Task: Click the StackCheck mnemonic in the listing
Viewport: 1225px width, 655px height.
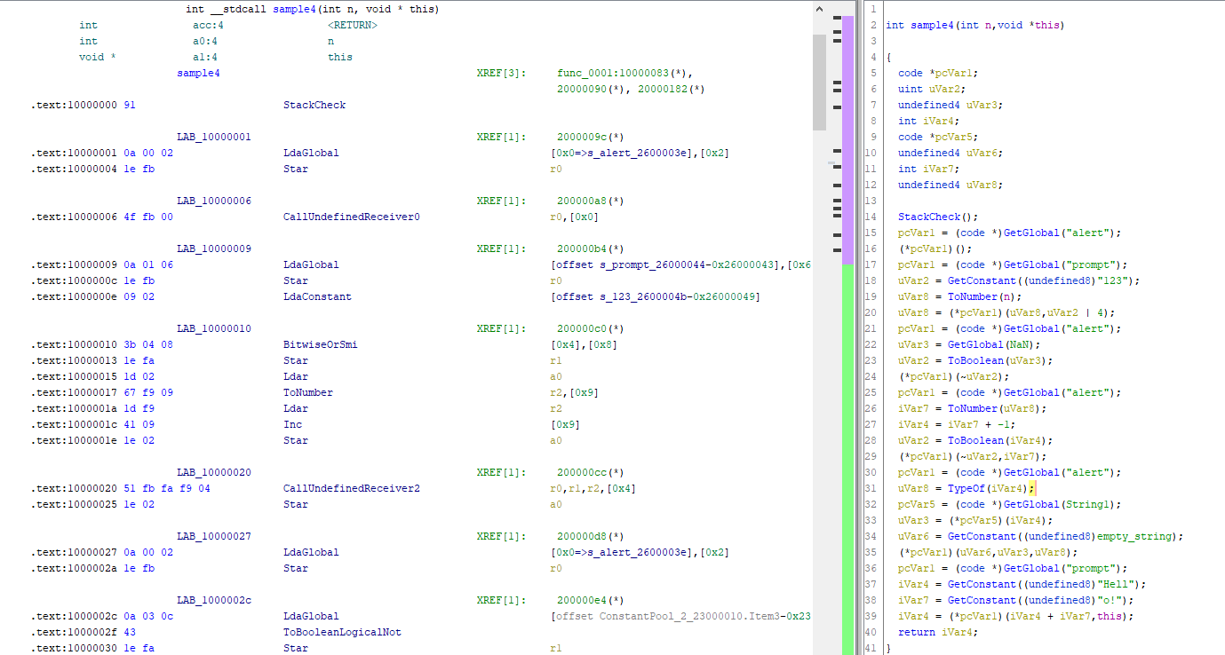Action: tap(314, 105)
